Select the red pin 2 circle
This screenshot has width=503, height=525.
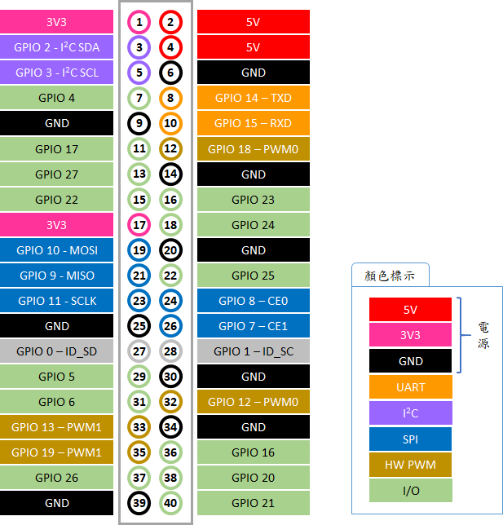click(170, 22)
